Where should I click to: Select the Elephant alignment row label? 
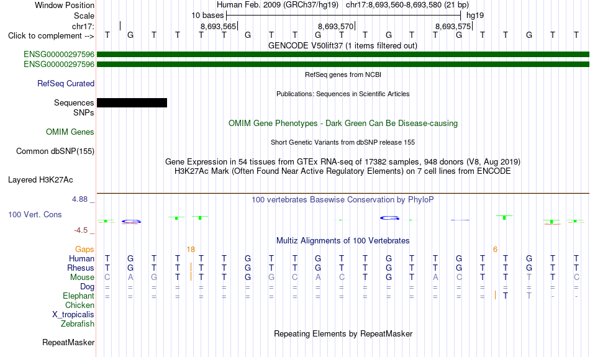point(78,296)
